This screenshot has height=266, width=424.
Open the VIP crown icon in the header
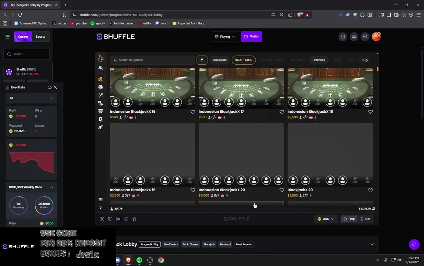click(354, 37)
